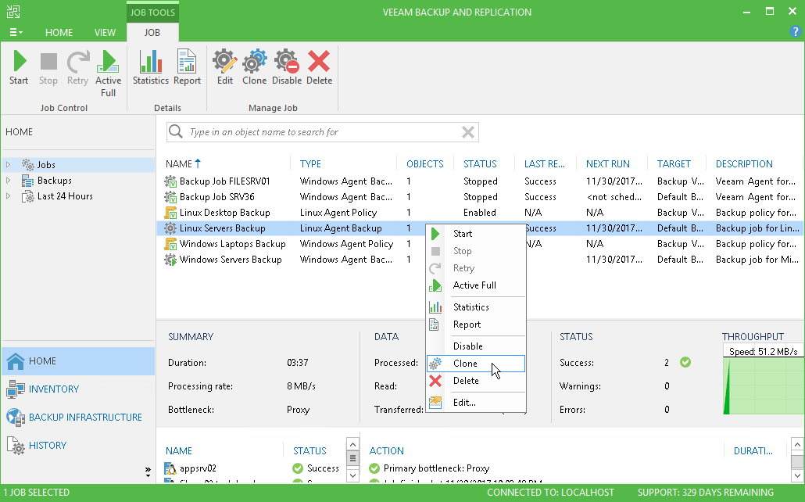The height and width of the screenshot is (502, 805).
Task: Click the down arrow of session list scrollbar
Action: [352, 475]
